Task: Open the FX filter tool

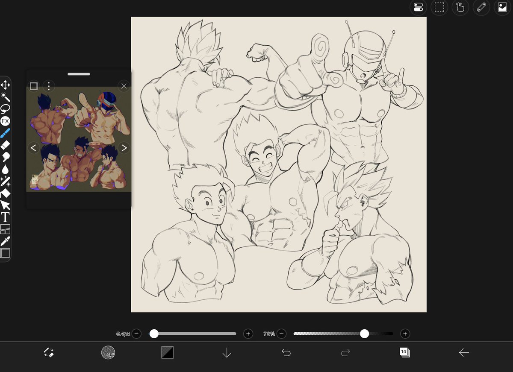Action: (x=5, y=121)
